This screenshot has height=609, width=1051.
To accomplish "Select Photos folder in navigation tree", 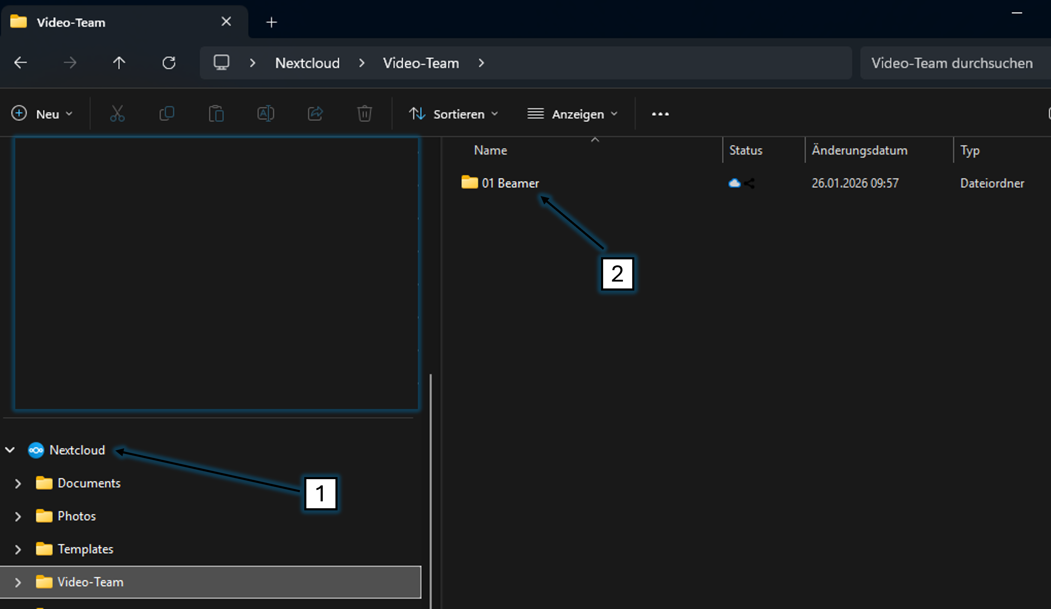I will click(77, 516).
